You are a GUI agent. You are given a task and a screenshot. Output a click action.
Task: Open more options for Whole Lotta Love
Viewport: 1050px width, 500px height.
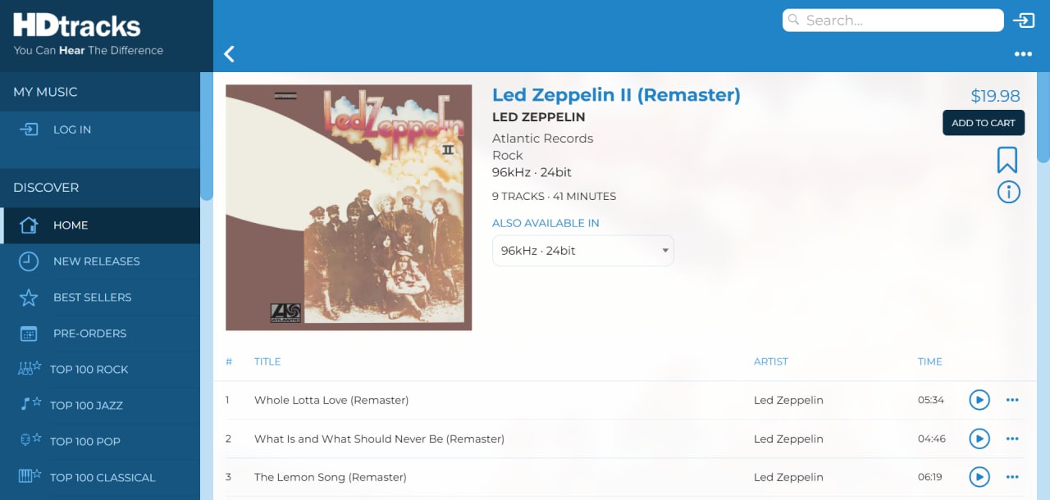1012,400
